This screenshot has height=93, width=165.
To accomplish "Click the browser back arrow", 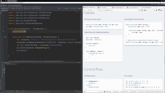I will (x=84, y=10).
